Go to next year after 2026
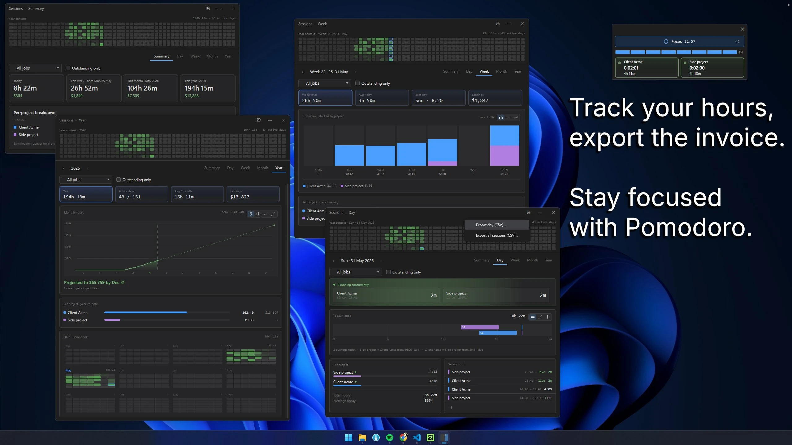The height and width of the screenshot is (445, 792). tap(87, 168)
